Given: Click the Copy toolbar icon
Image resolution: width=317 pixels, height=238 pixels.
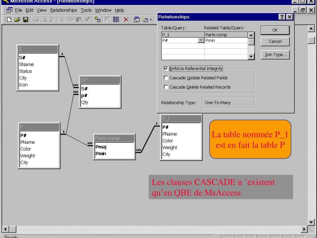Looking at the screenshot, I should [x=71, y=20].
